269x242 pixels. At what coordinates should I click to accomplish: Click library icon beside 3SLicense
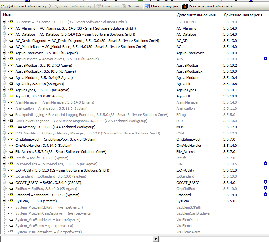tap(11, 22)
